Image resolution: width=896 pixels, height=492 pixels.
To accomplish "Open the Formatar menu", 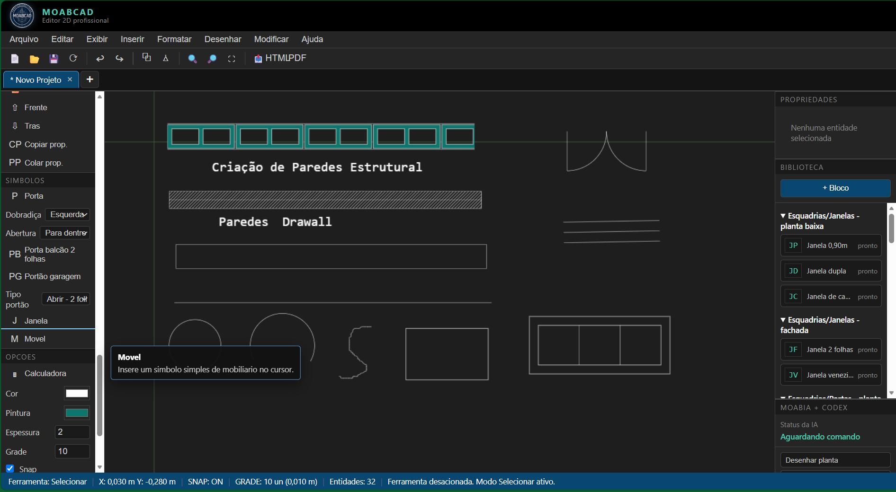I will click(174, 39).
